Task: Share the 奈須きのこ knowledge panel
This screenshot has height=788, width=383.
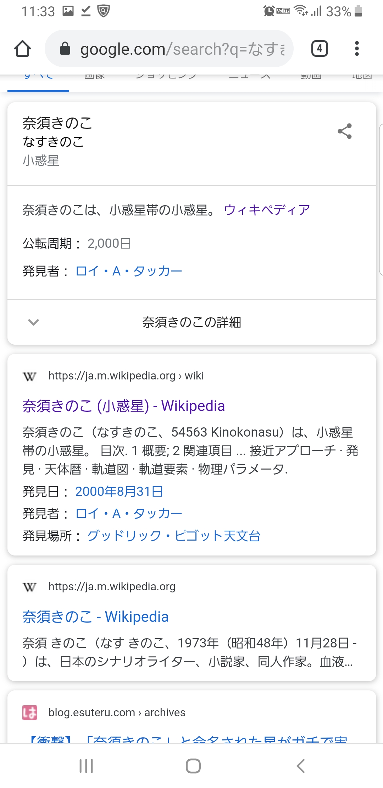Action: (344, 131)
